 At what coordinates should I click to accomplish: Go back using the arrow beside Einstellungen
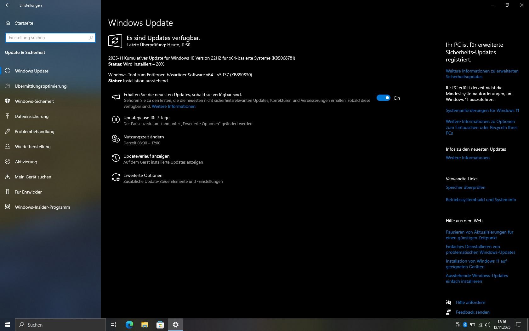pyautogui.click(x=8, y=5)
